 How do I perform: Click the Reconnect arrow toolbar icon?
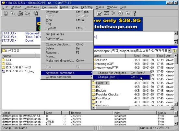click(x=27, y=13)
